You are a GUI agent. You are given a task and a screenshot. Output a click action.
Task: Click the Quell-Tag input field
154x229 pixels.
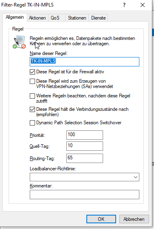coord(85,146)
